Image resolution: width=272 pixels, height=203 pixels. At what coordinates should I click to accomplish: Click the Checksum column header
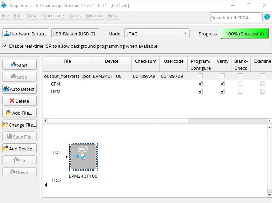145,61
